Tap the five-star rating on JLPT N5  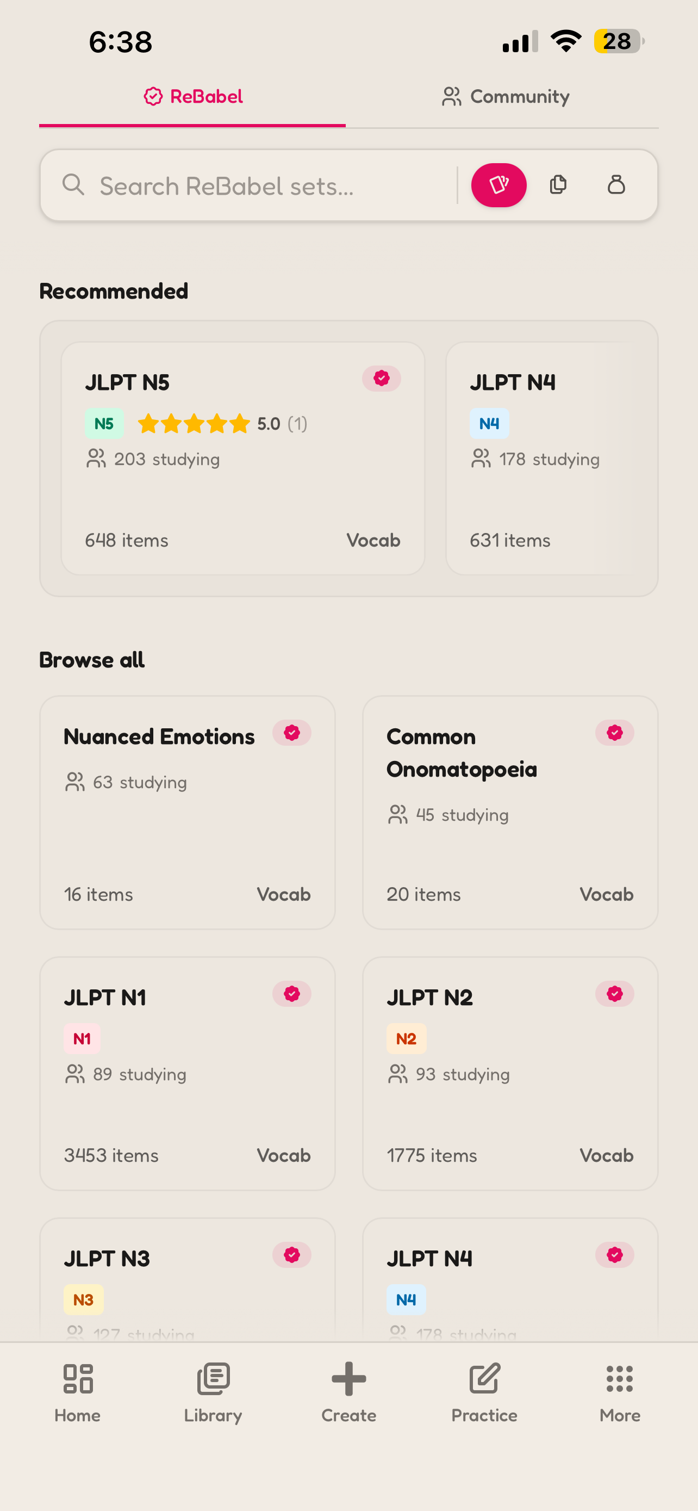pyautogui.click(x=194, y=424)
